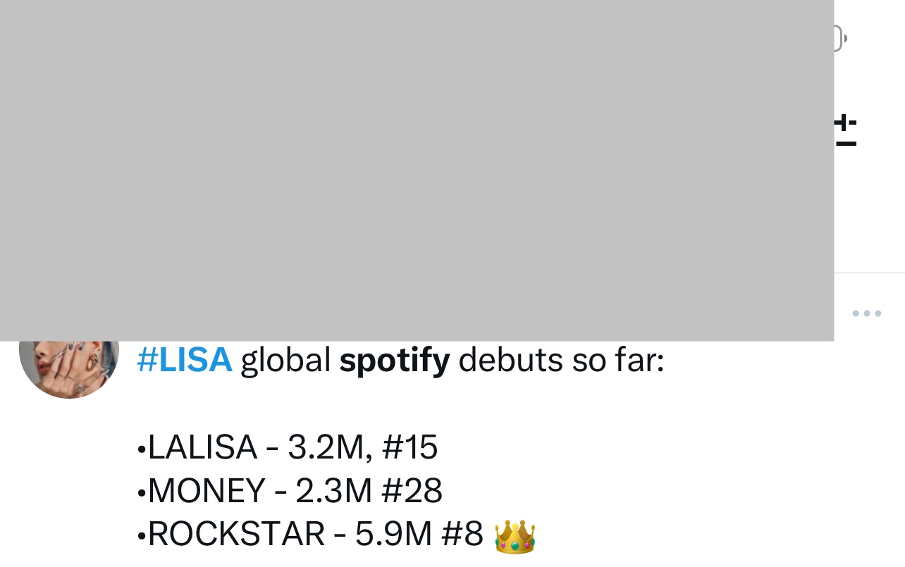Click the 3.2M, #15 stats text
The image size is (905, 567).
click(x=362, y=448)
